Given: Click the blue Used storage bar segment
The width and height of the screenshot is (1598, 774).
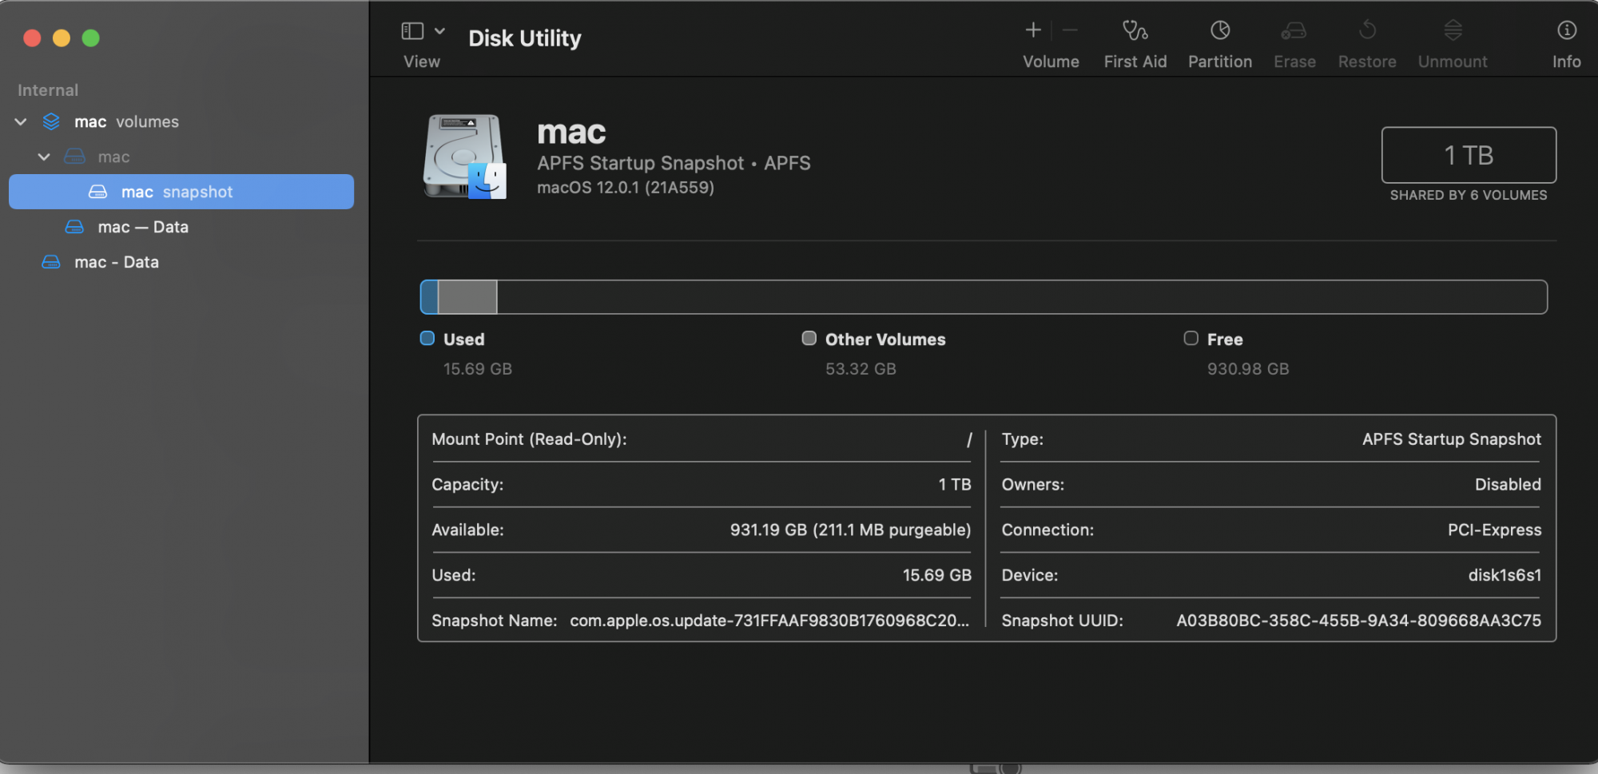Looking at the screenshot, I should pos(429,297).
